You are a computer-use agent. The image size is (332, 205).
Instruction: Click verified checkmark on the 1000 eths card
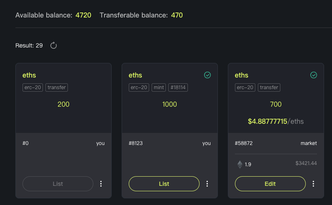(207, 75)
